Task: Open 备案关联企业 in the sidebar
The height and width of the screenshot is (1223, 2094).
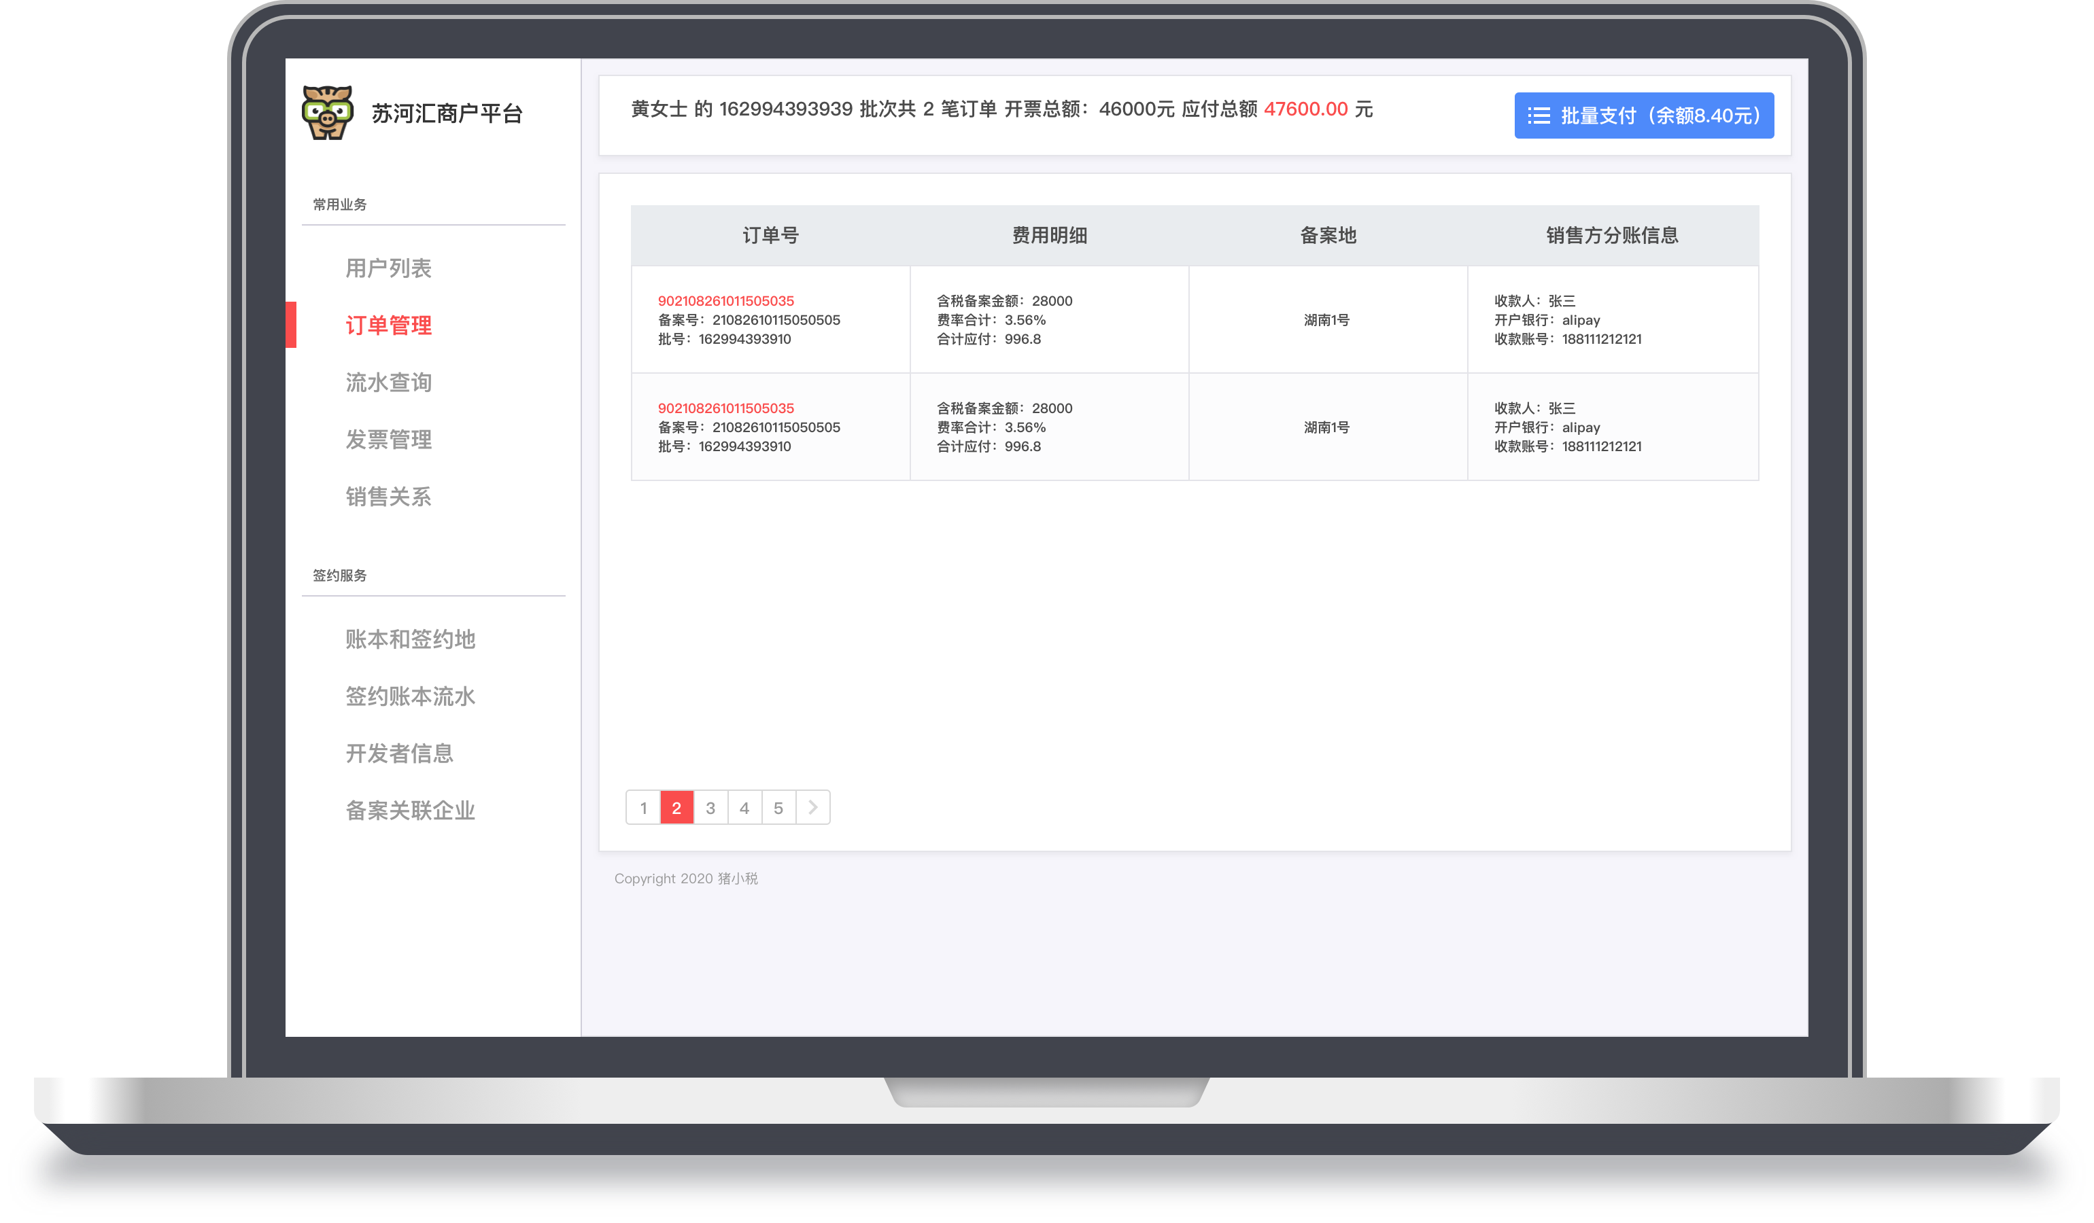Action: coord(410,811)
